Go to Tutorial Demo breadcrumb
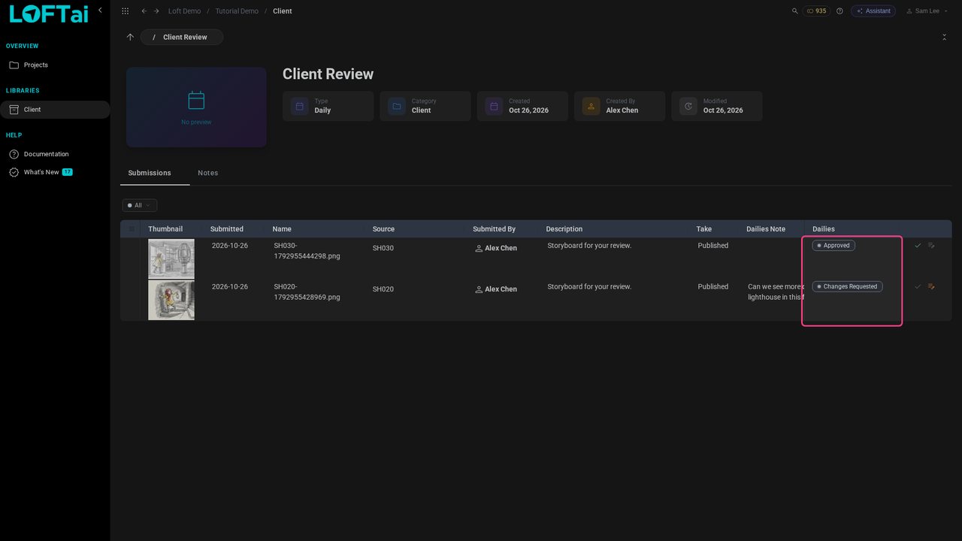 pyautogui.click(x=237, y=11)
